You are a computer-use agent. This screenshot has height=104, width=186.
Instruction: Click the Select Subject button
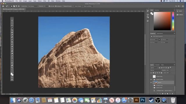pos(78,6)
